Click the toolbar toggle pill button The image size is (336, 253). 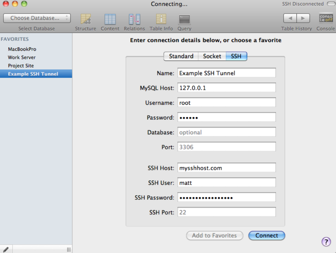[331, 4]
